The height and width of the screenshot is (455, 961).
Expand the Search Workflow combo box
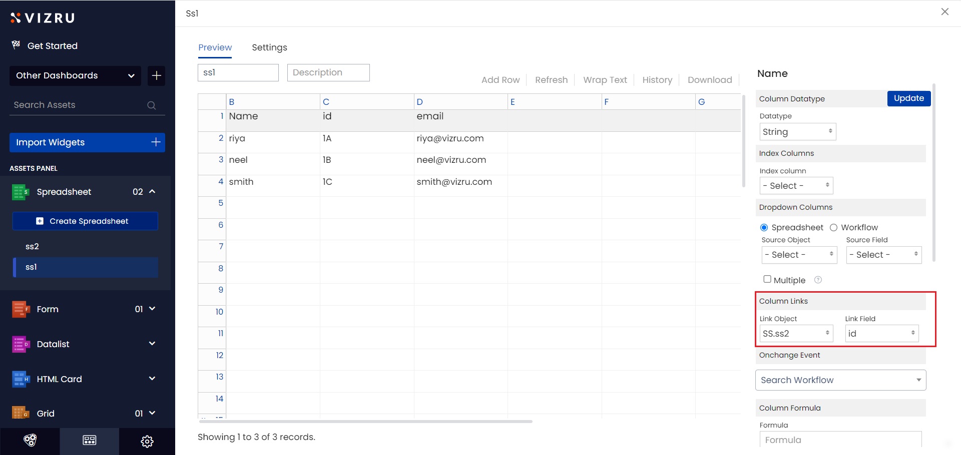(x=840, y=380)
